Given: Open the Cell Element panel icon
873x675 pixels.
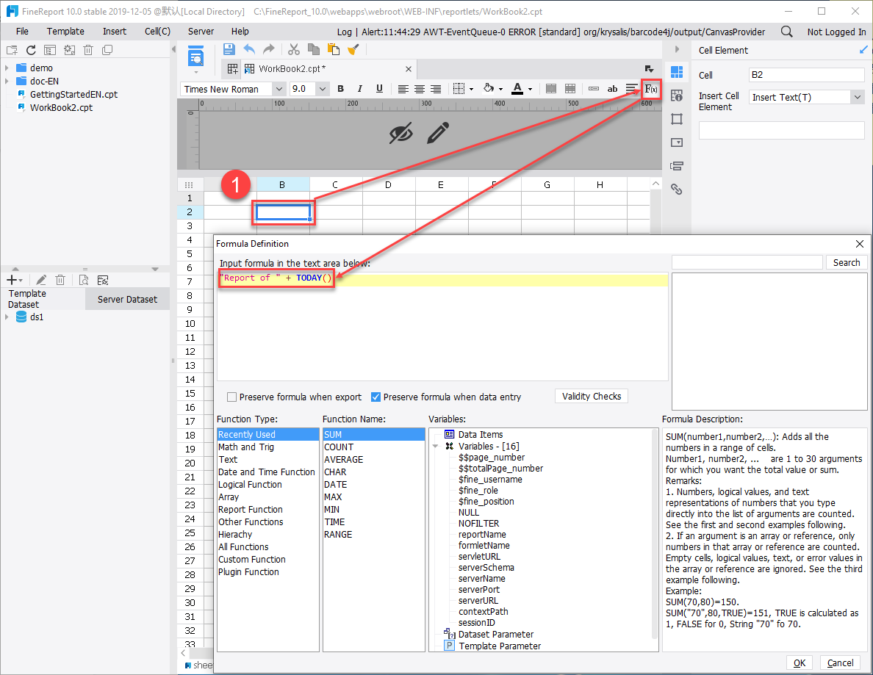Looking at the screenshot, I should (x=676, y=71).
